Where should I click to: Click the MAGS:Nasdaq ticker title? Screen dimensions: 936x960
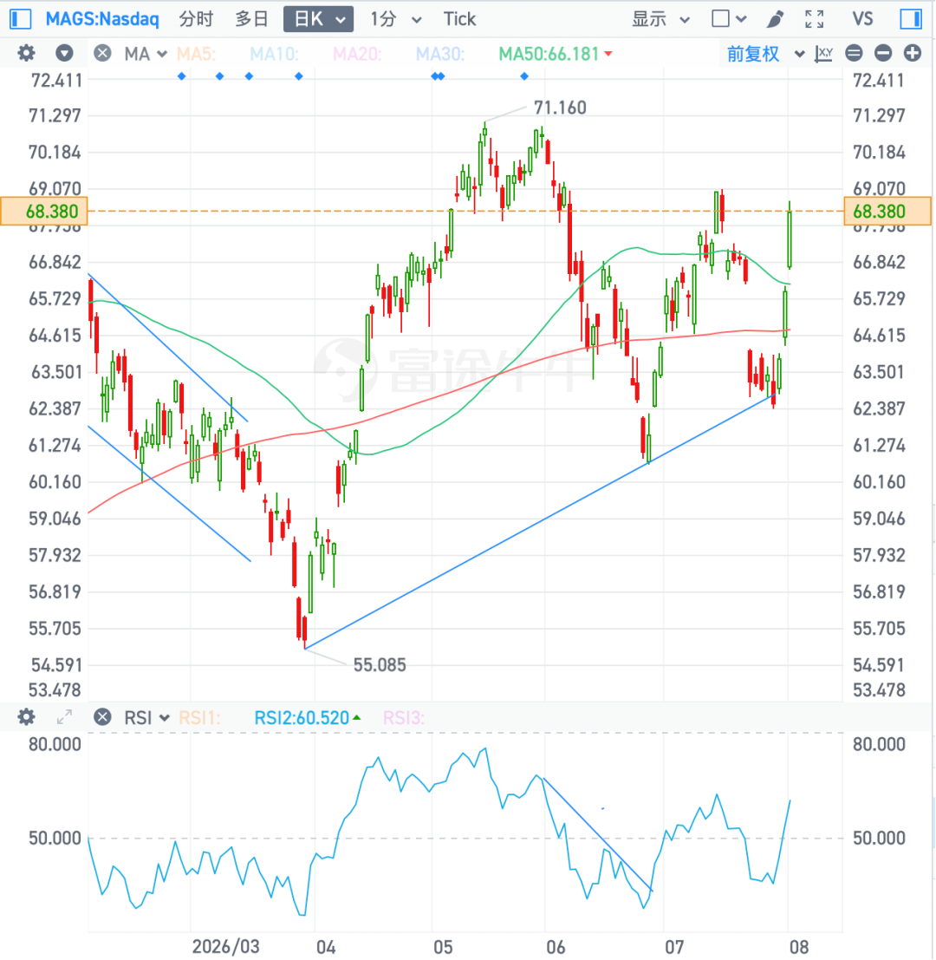(102, 19)
